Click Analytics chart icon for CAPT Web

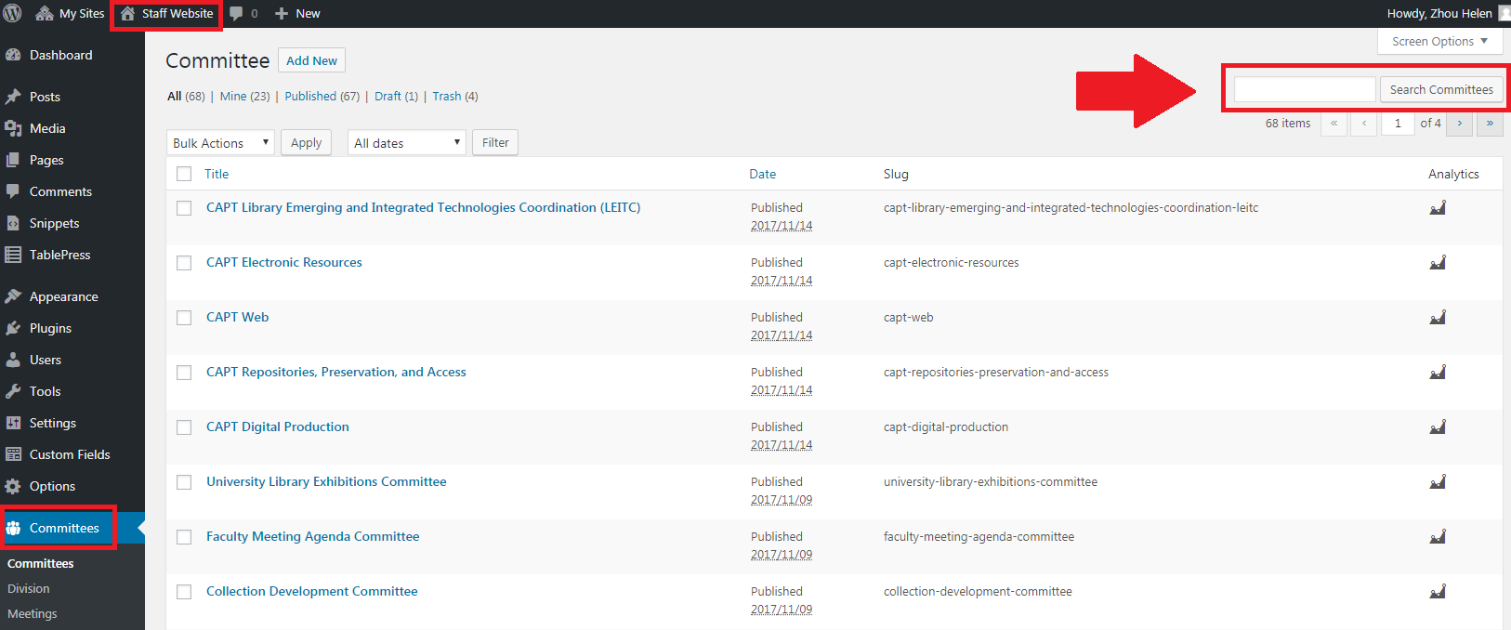[1438, 318]
